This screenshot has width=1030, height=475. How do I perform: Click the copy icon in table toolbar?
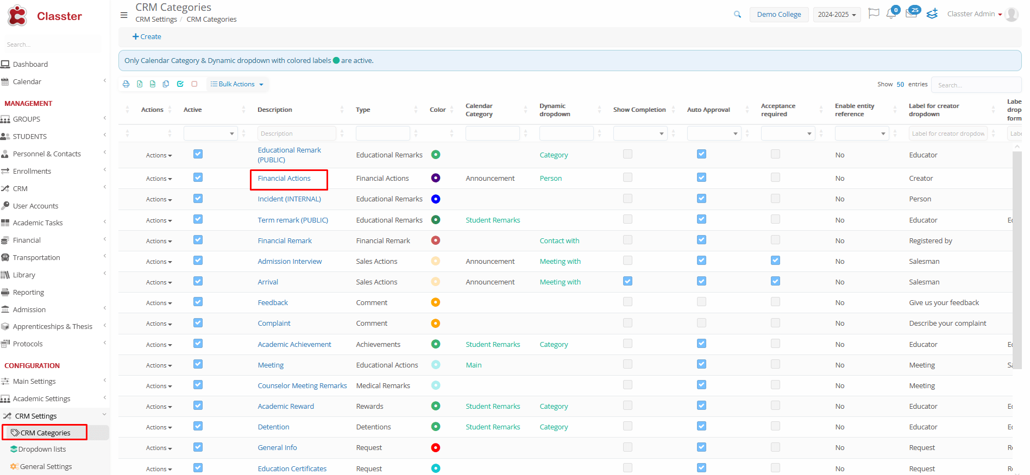(166, 84)
